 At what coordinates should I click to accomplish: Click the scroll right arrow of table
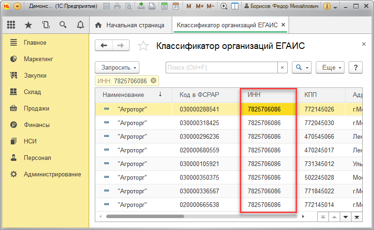click(303, 216)
